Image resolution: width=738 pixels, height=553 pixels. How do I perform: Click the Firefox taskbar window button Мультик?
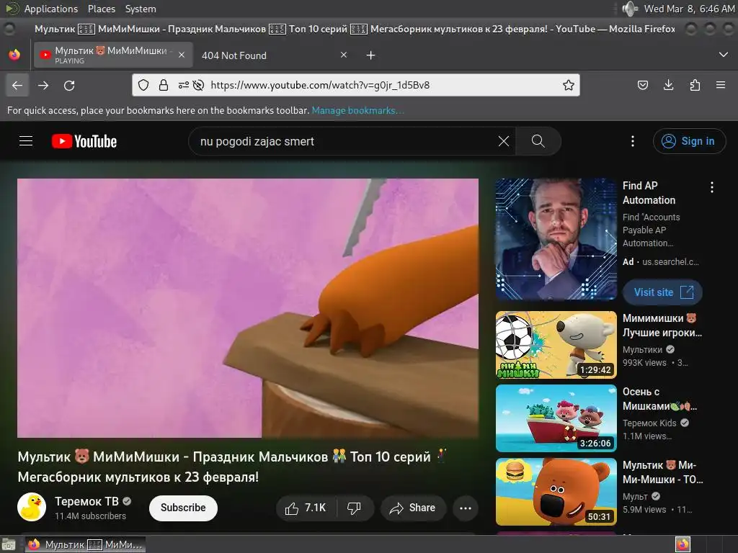point(85,544)
